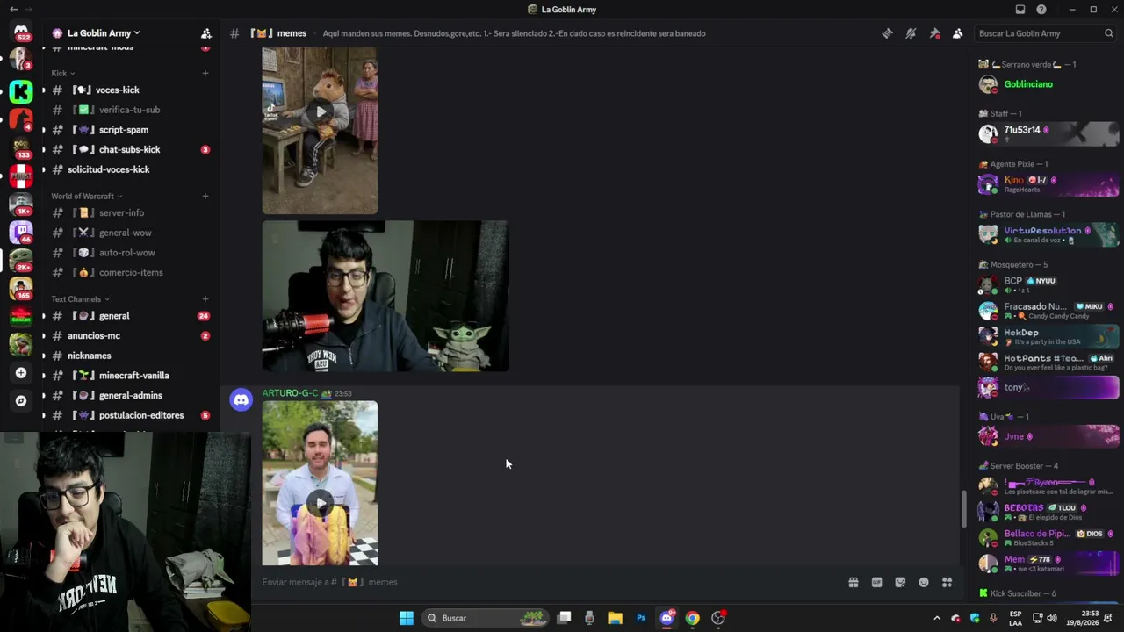Show pinned messages
The height and width of the screenshot is (632, 1124).
point(934,33)
